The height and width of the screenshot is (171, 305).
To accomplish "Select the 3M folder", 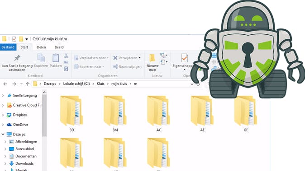I will click(x=115, y=114).
